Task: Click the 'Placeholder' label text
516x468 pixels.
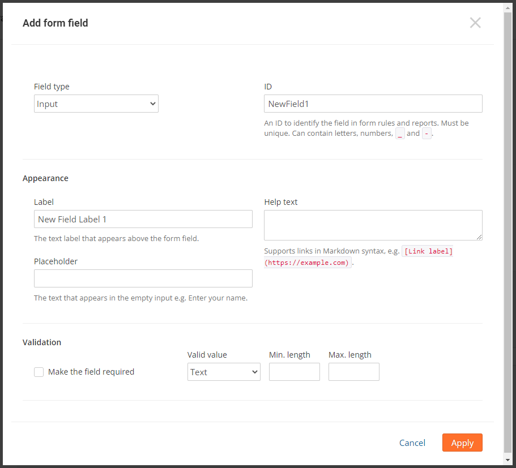Action: 56,261
